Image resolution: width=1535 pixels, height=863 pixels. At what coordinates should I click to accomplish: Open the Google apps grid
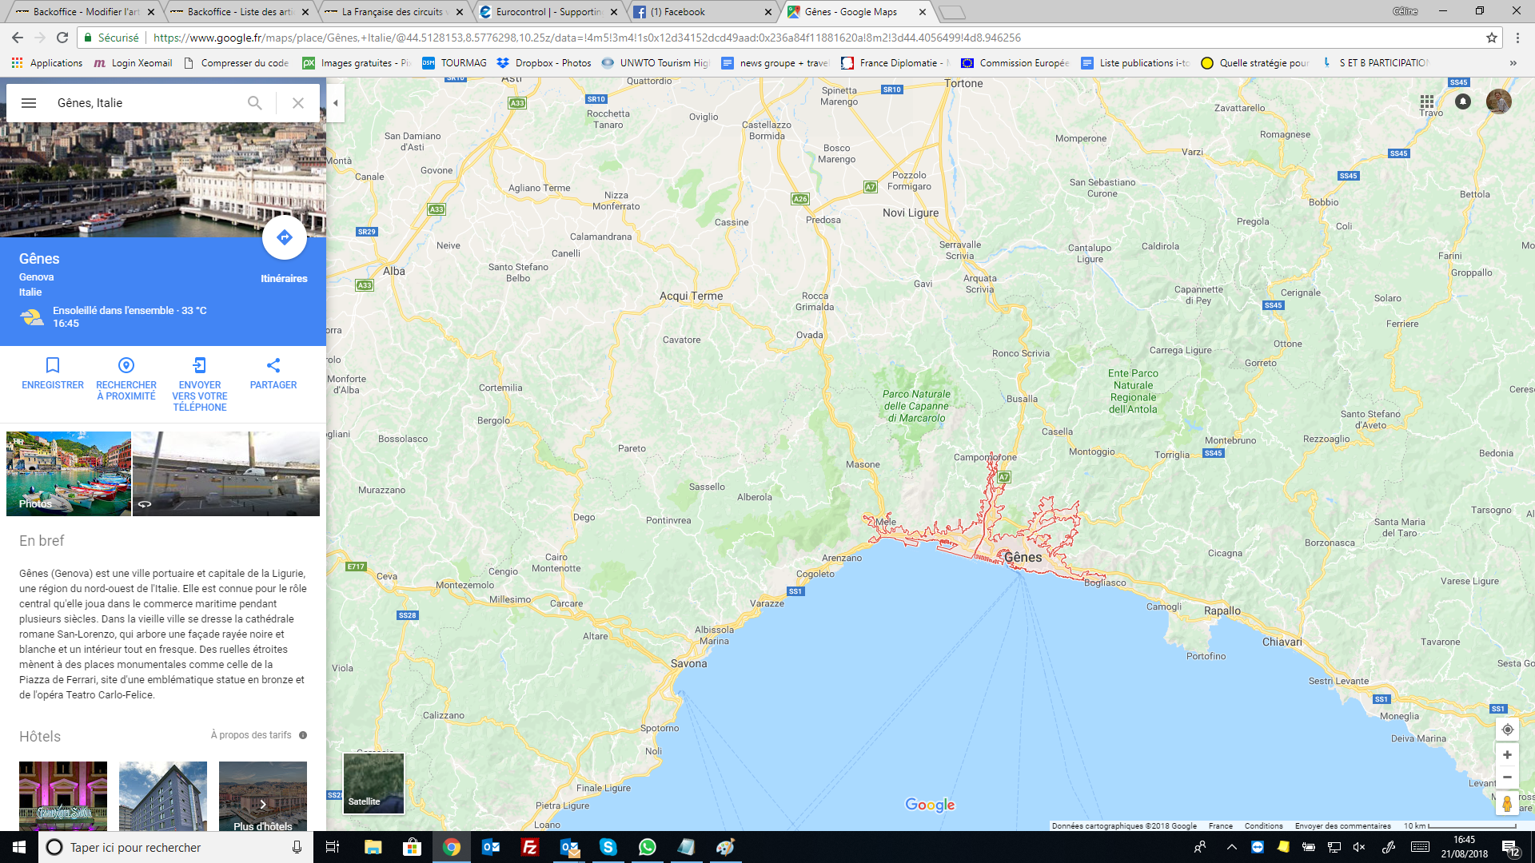(1427, 101)
